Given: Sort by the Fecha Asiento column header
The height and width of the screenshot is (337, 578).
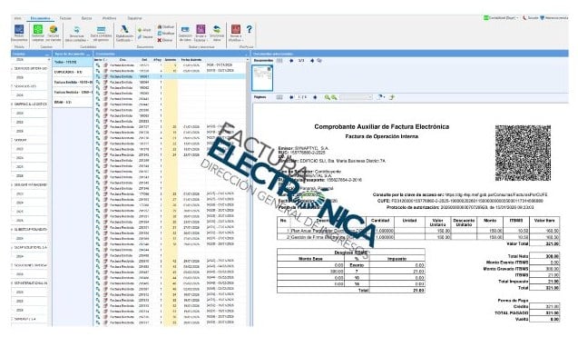Looking at the screenshot, I should coord(191,59).
